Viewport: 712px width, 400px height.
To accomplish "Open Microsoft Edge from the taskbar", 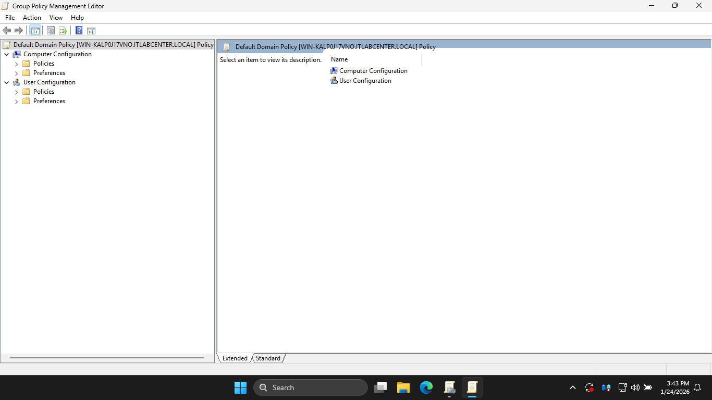I will [x=426, y=387].
